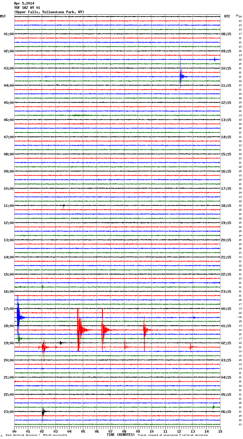Click minute tick label 10 on bottom axis
Image resolution: width=243 pixels, height=439 pixels.
[x=152, y=431]
